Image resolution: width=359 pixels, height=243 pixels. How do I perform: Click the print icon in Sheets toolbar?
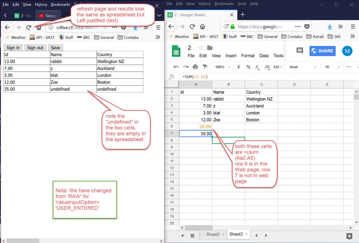point(195,67)
